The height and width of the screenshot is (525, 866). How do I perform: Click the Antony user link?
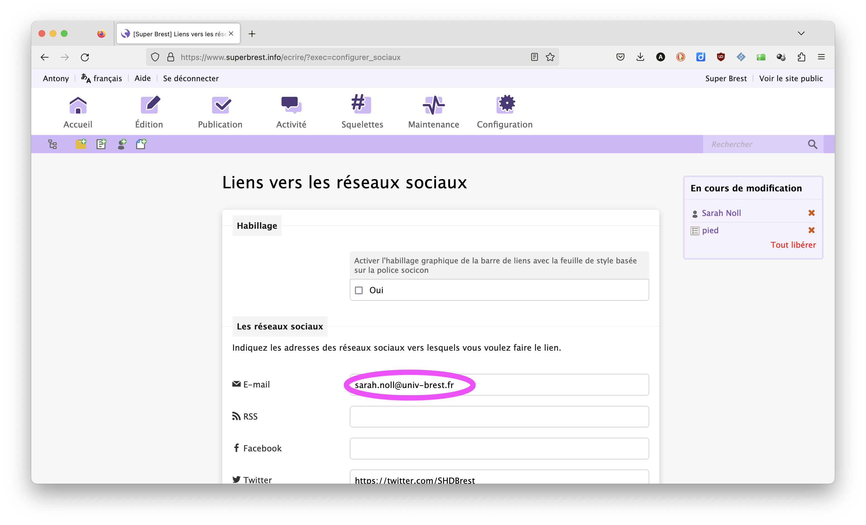(x=56, y=78)
